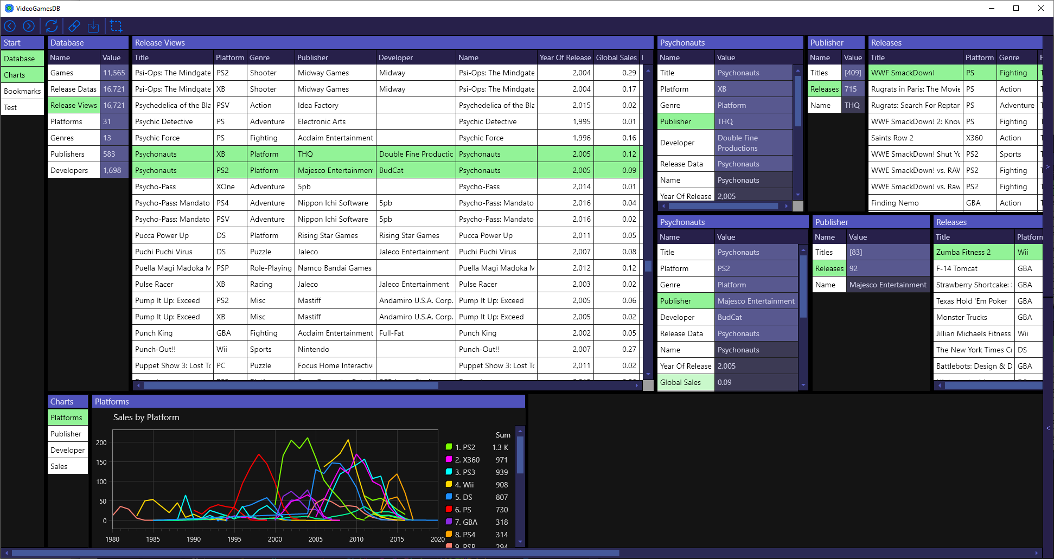The width and height of the screenshot is (1054, 559).
Task: Click Release Views vertical scrollbar up arrow
Action: (x=648, y=70)
